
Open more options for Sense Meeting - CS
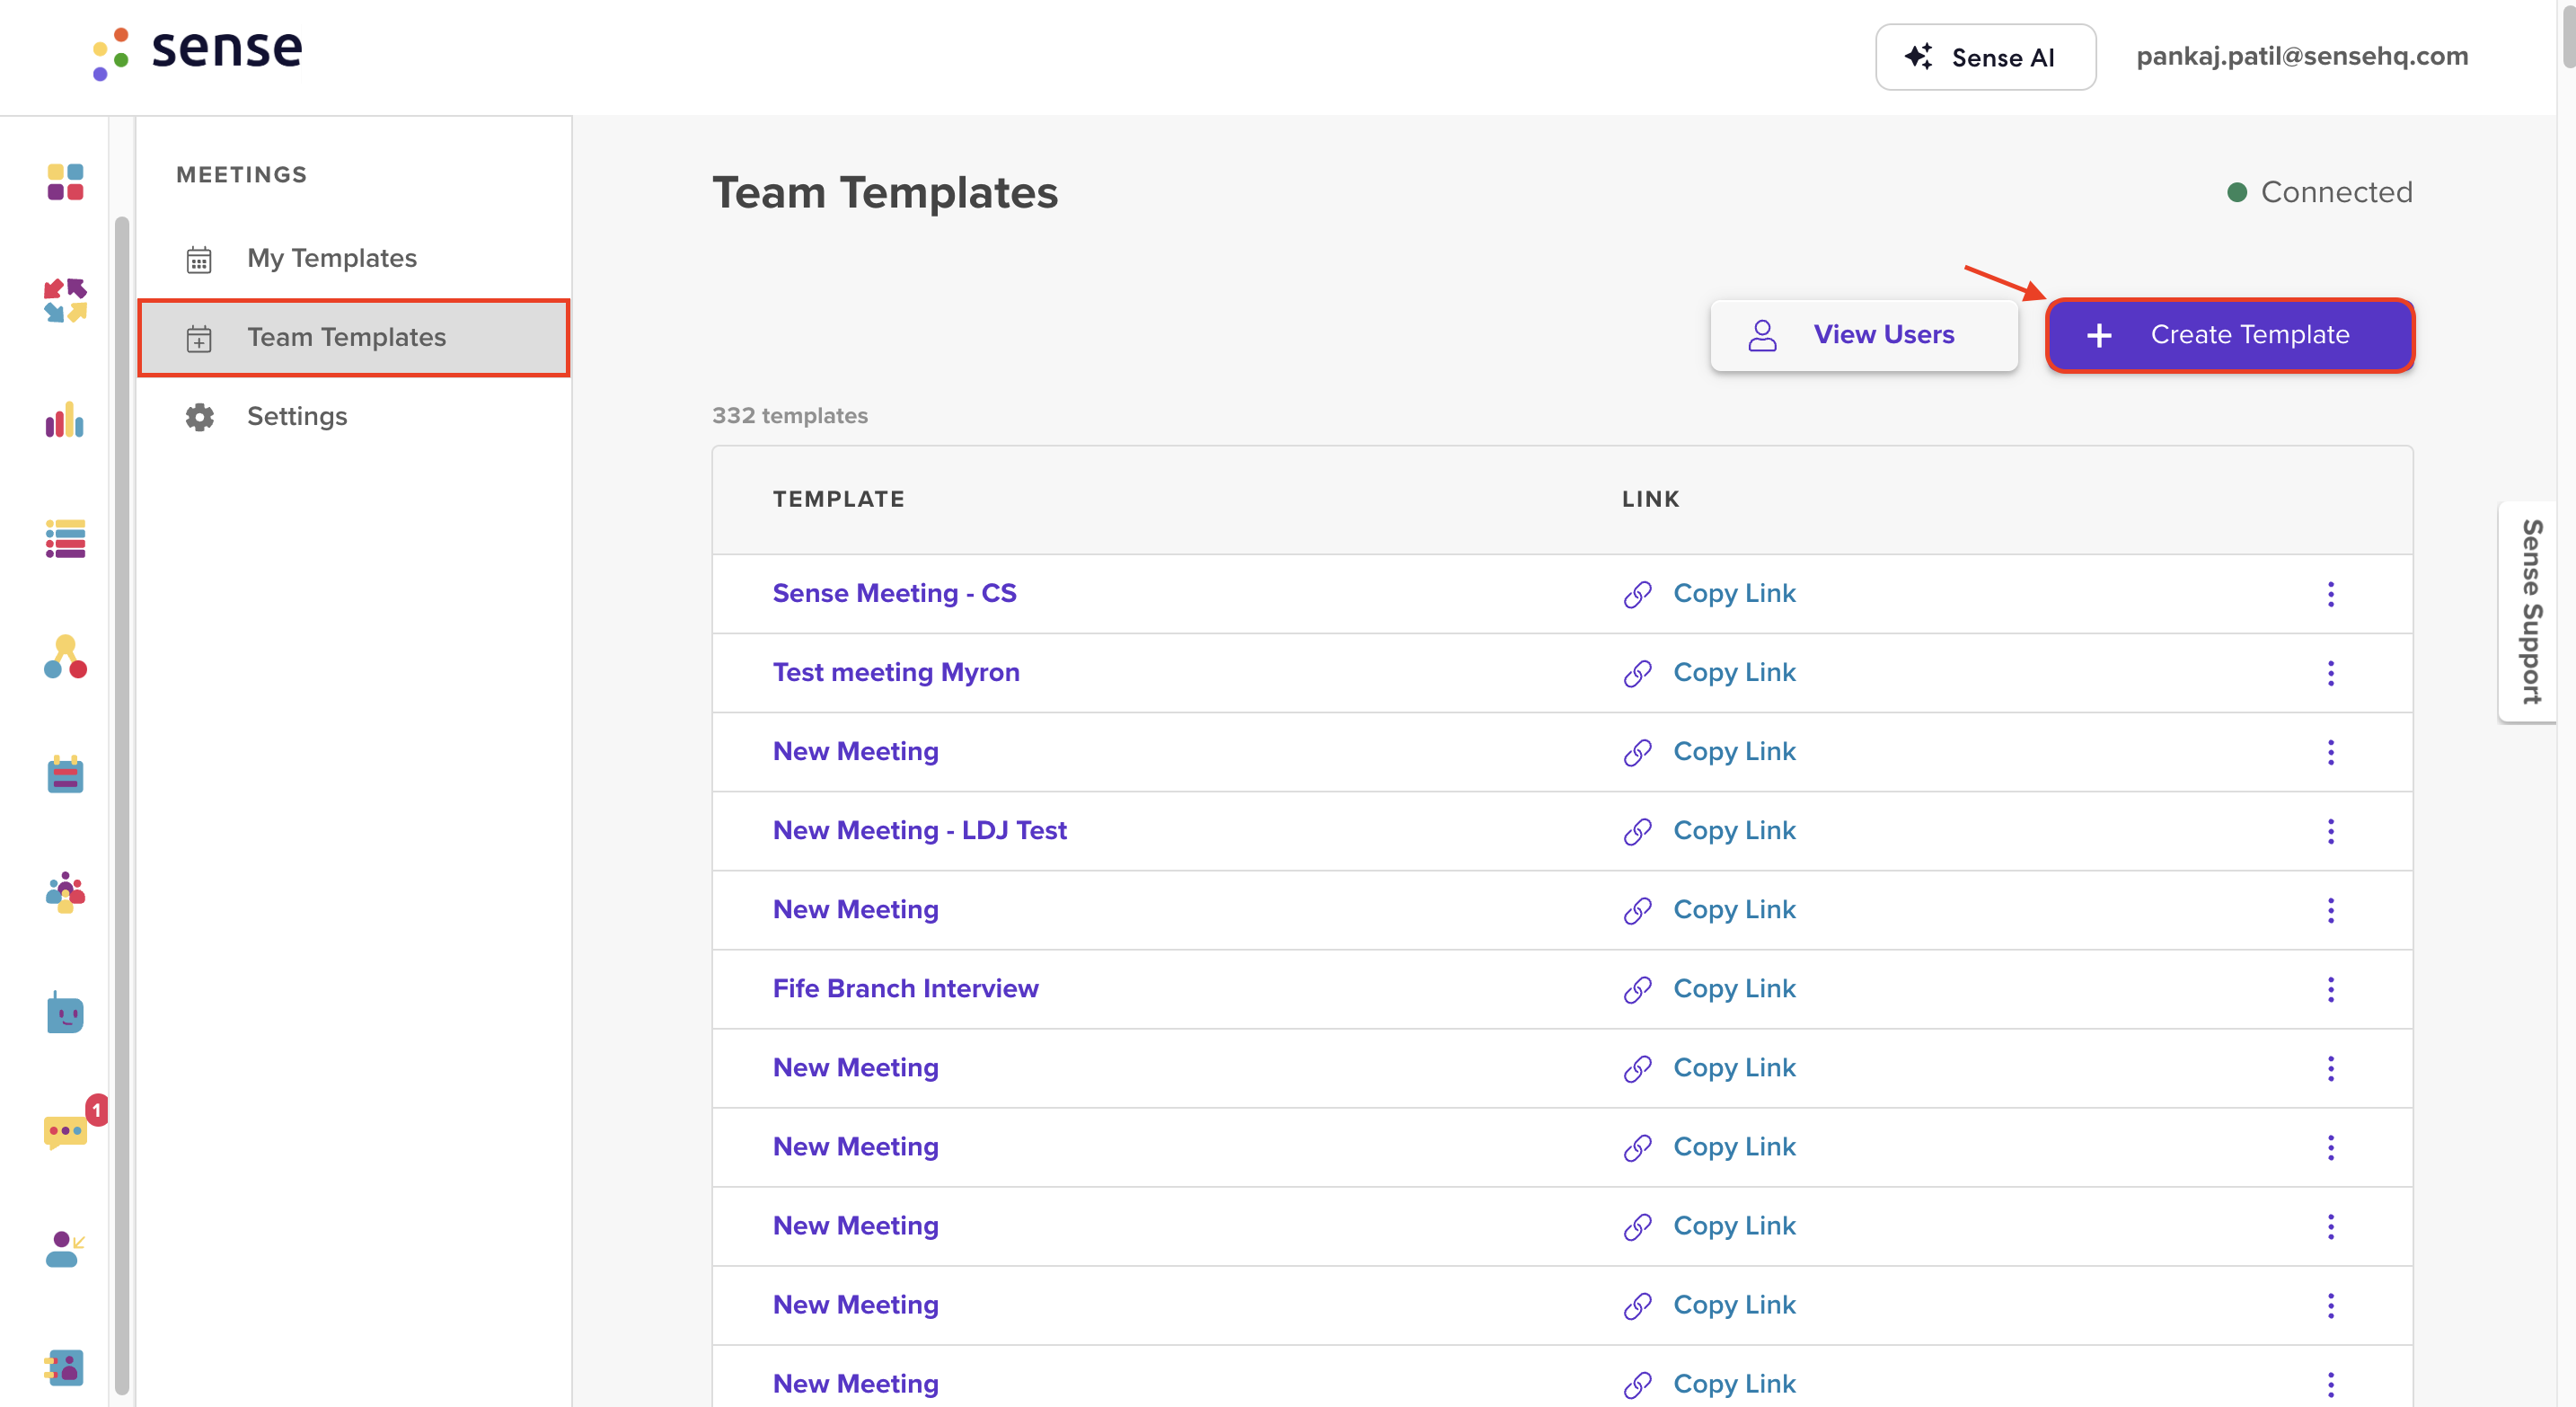pos(2330,594)
